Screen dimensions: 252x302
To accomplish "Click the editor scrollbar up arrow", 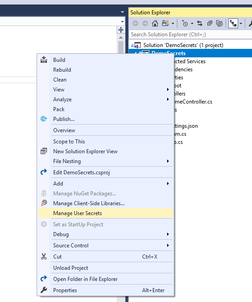I will click(x=121, y=38).
